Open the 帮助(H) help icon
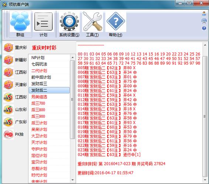This screenshot has height=184, width=209. pyautogui.click(x=116, y=24)
